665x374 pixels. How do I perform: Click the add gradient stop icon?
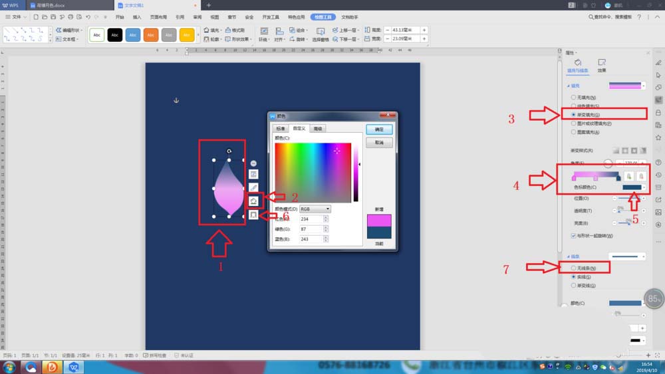(628, 176)
